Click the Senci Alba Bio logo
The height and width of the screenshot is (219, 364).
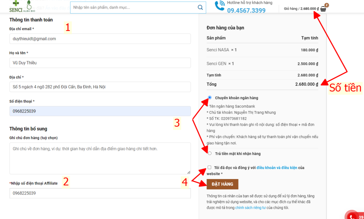(x=22, y=7)
